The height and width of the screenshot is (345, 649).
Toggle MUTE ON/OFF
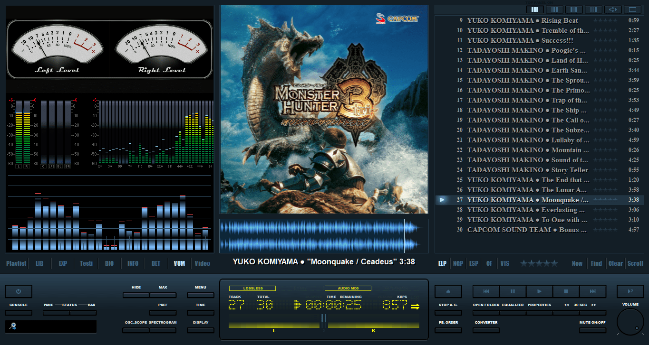pos(592,330)
